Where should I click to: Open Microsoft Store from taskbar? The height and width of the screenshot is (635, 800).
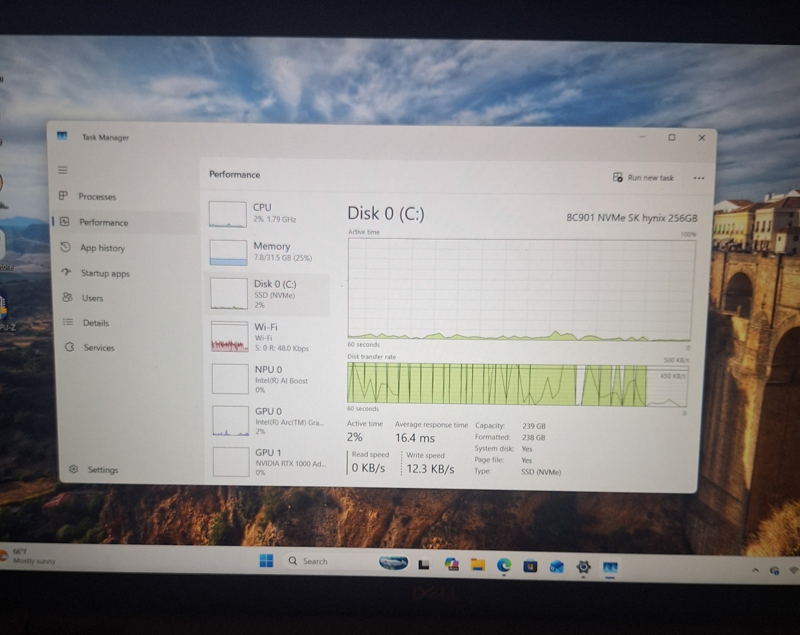[x=530, y=566]
